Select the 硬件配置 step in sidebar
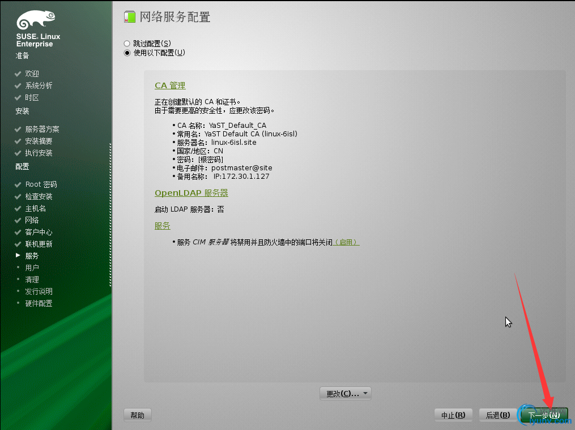The image size is (575, 430). click(39, 303)
